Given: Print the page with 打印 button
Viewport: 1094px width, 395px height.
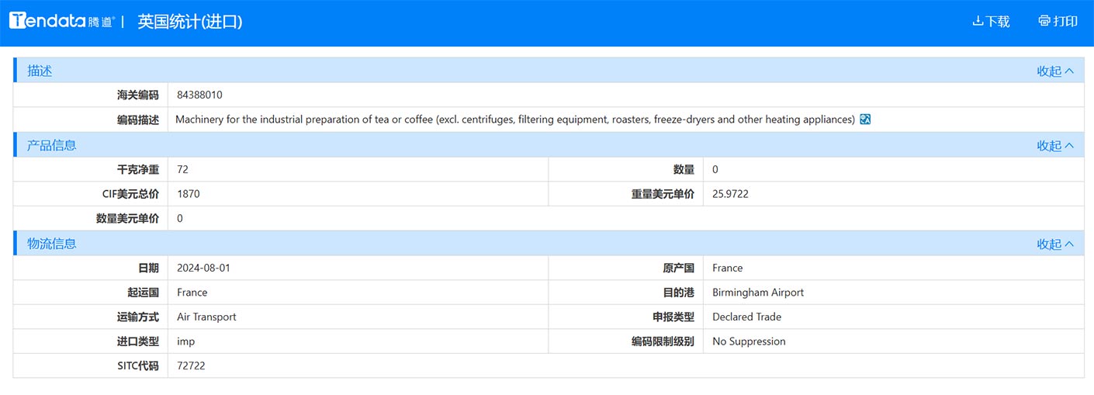Looking at the screenshot, I should [x=1058, y=22].
